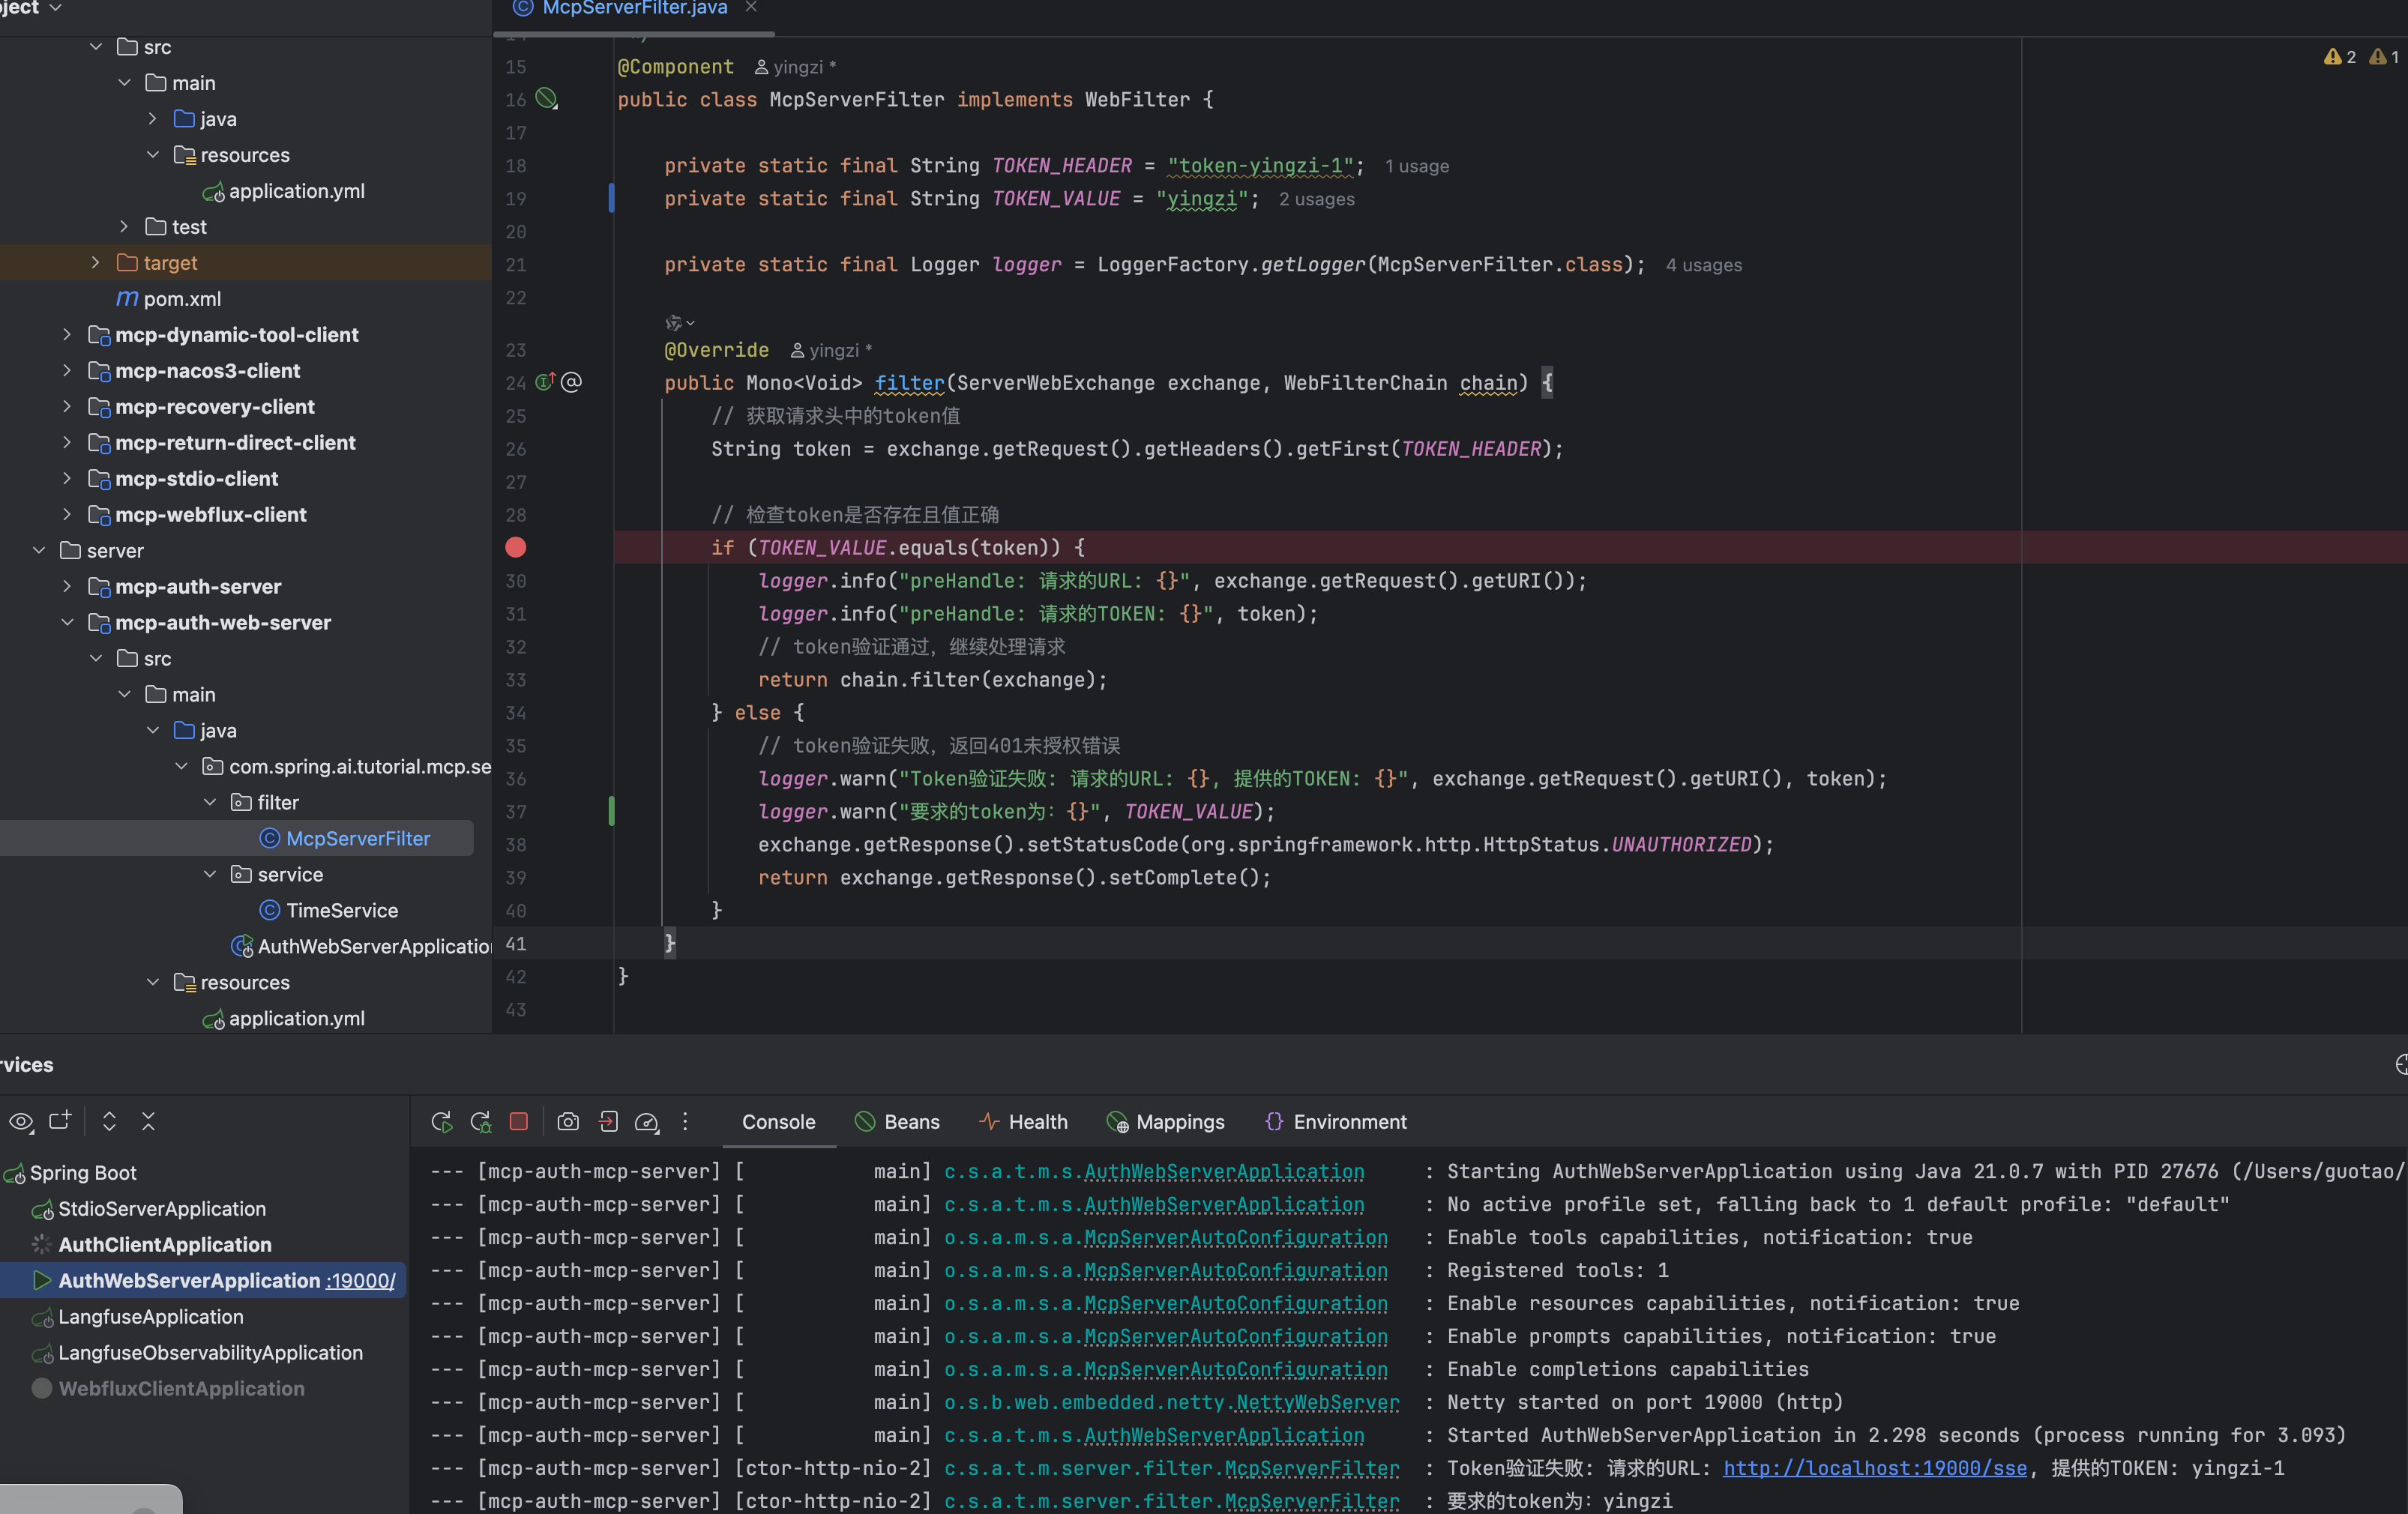Click the Rerun application icon

441,1122
